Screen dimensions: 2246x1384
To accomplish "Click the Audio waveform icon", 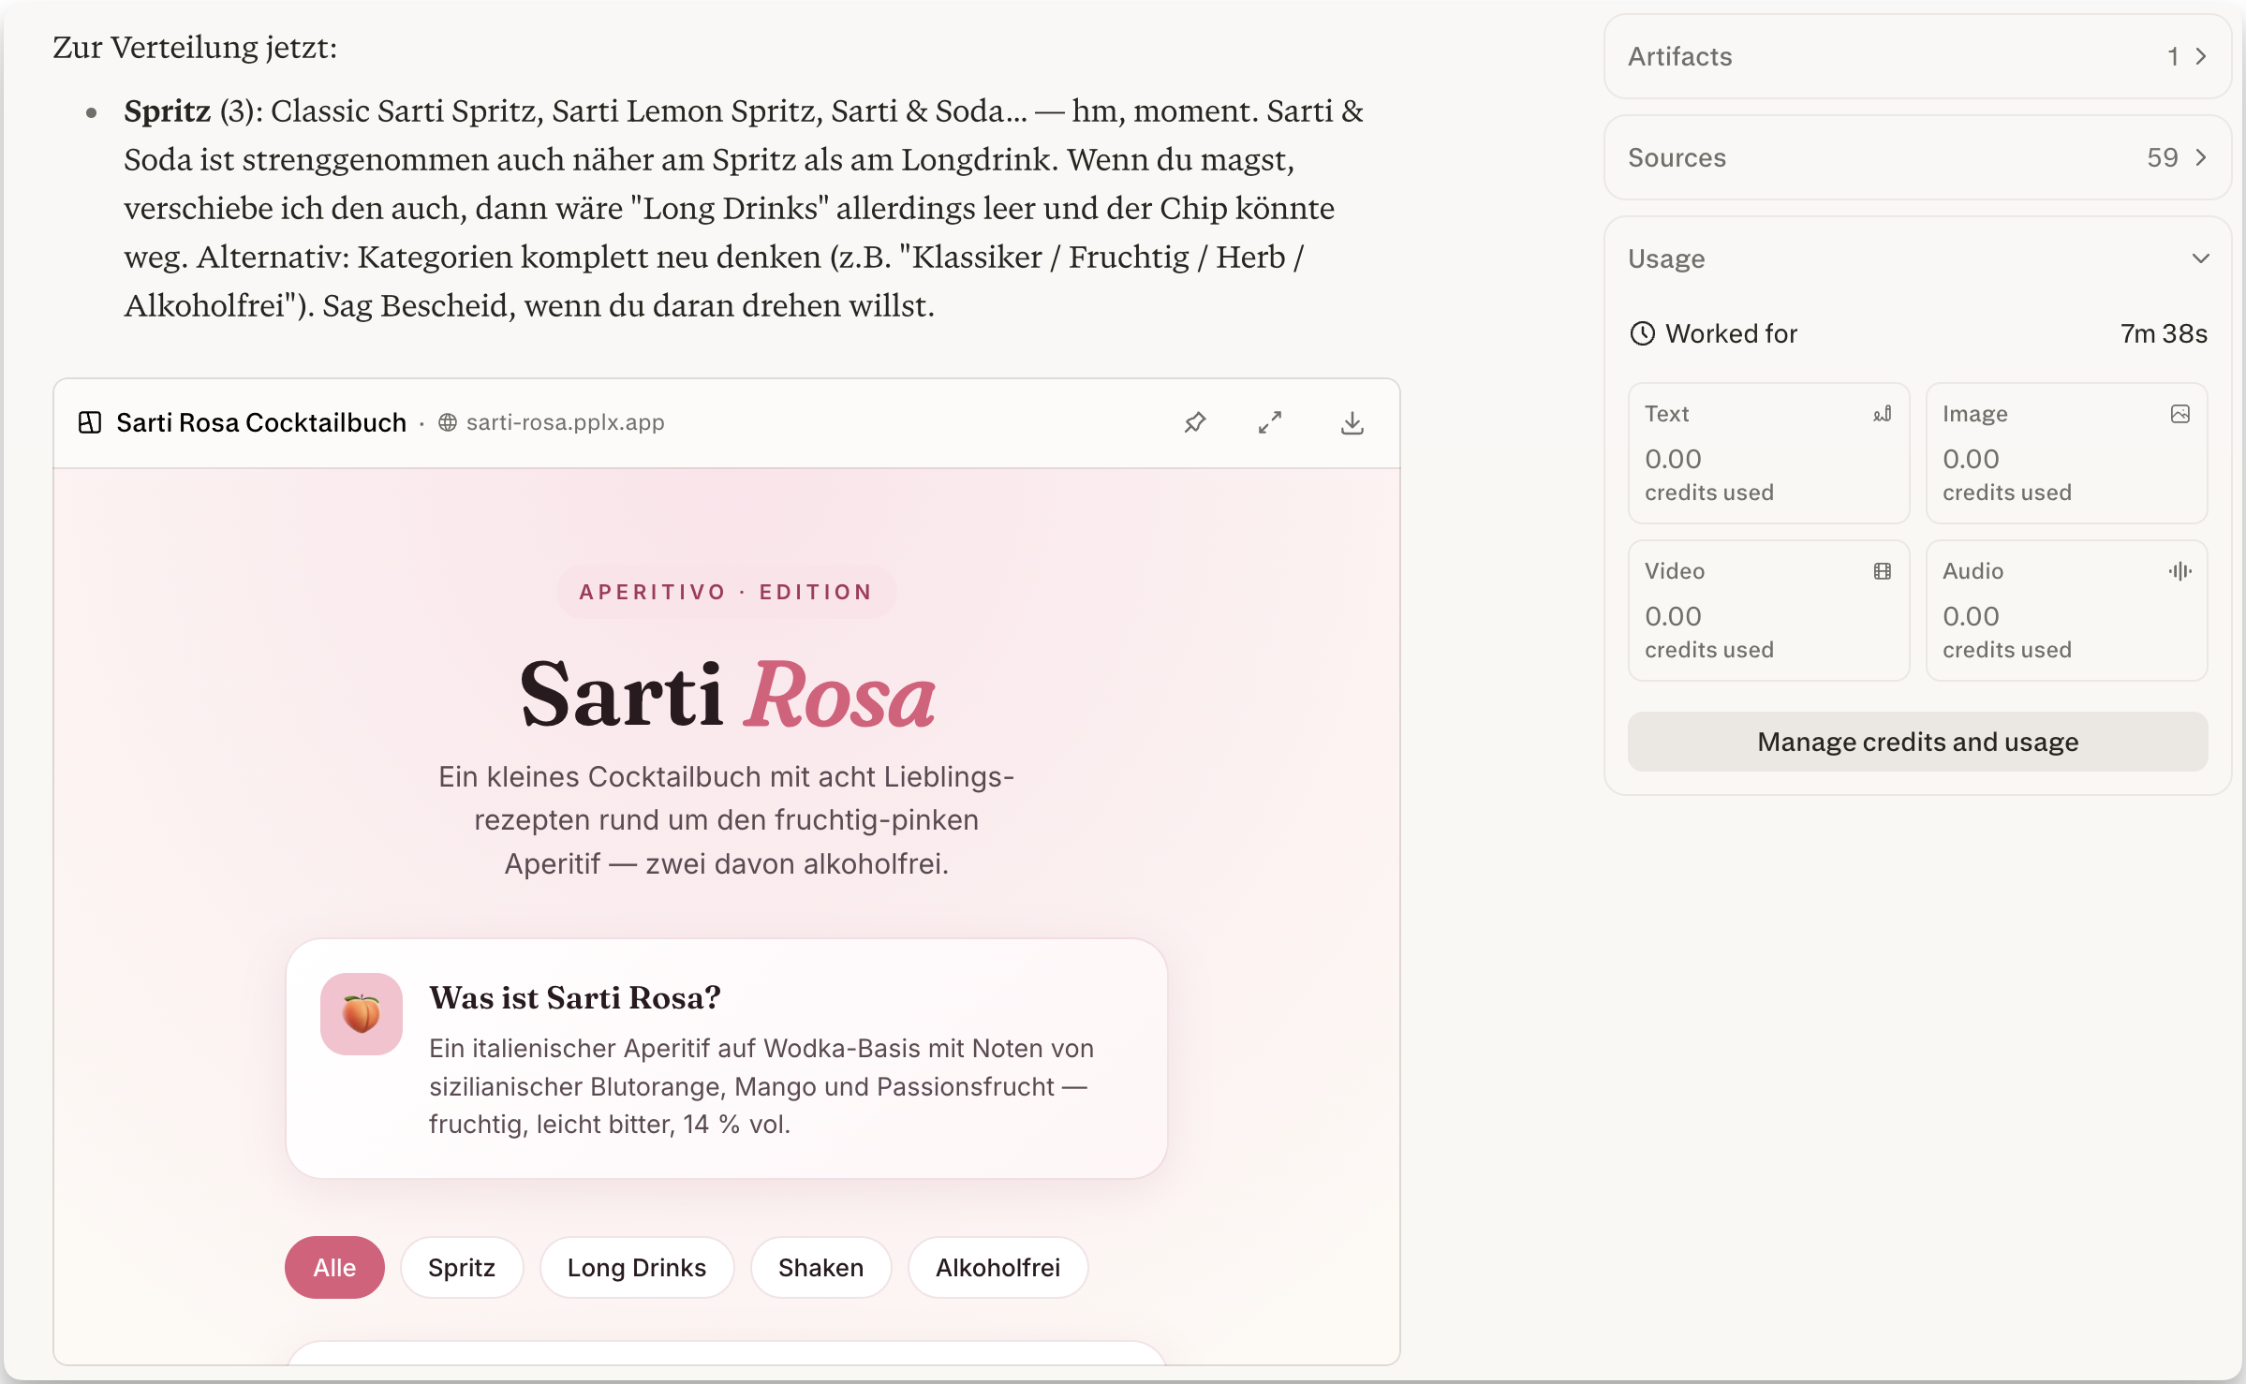I will tap(2180, 571).
